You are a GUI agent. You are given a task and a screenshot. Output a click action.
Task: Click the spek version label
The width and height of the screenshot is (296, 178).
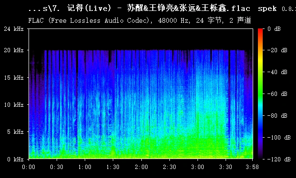click(277, 9)
